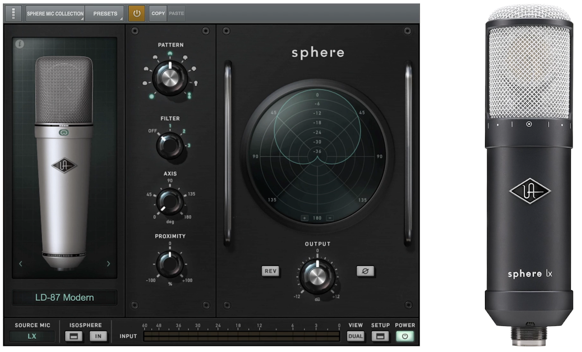Toggle the Isosphere IN button
The width and height of the screenshot is (582, 352).
click(98, 336)
